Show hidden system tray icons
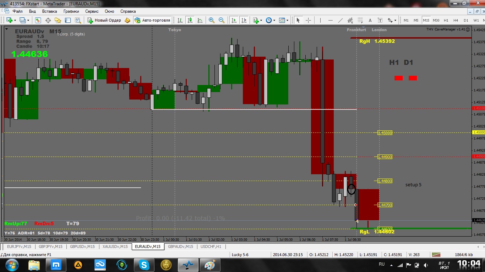This screenshot has height=272, width=485. point(391,265)
